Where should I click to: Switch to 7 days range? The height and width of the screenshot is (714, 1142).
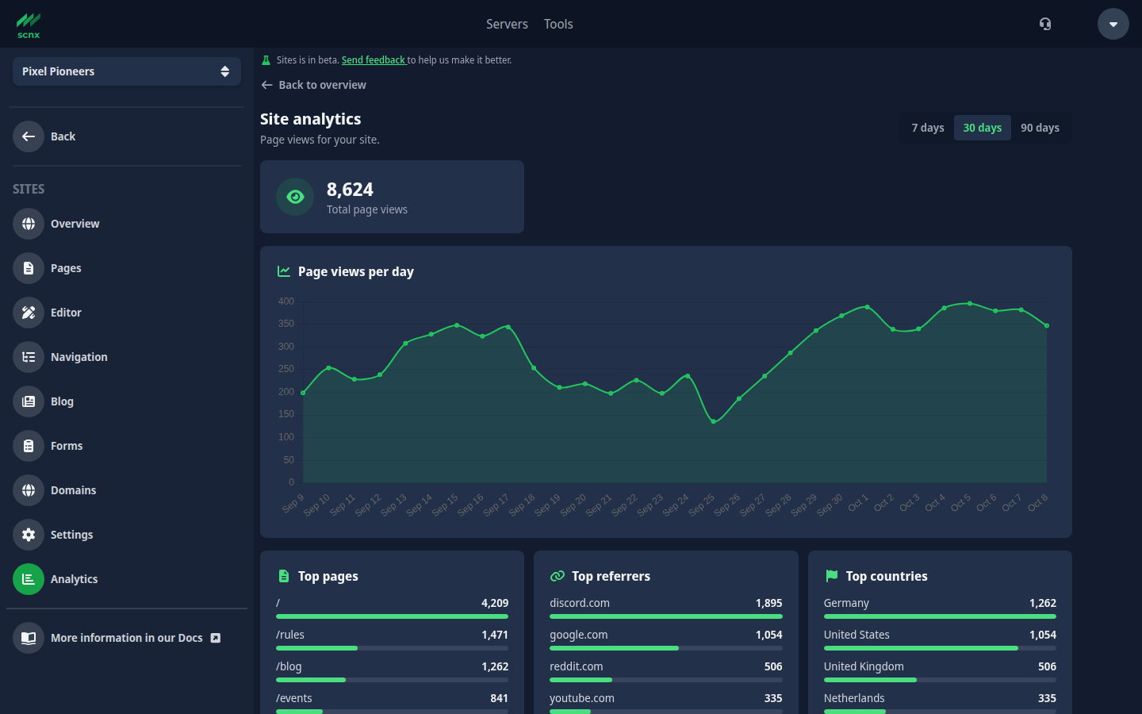tap(928, 128)
